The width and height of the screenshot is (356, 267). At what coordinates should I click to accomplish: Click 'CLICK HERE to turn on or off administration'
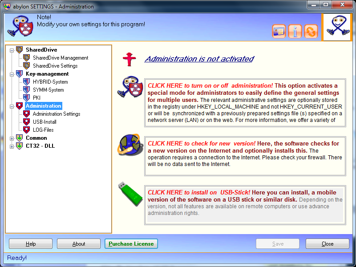210,85
